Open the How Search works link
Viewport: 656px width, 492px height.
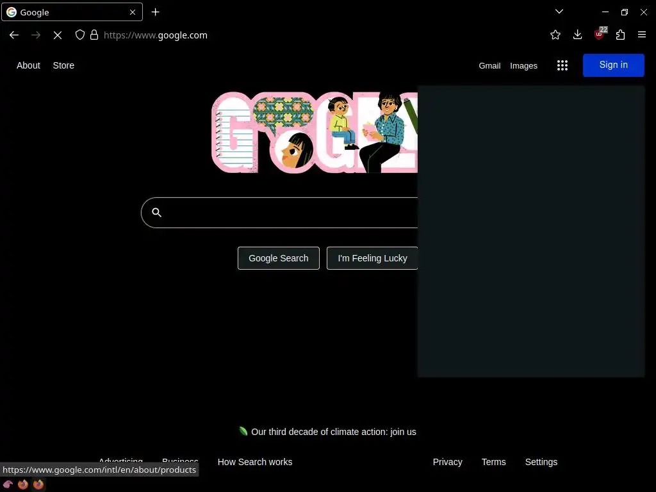point(255,462)
